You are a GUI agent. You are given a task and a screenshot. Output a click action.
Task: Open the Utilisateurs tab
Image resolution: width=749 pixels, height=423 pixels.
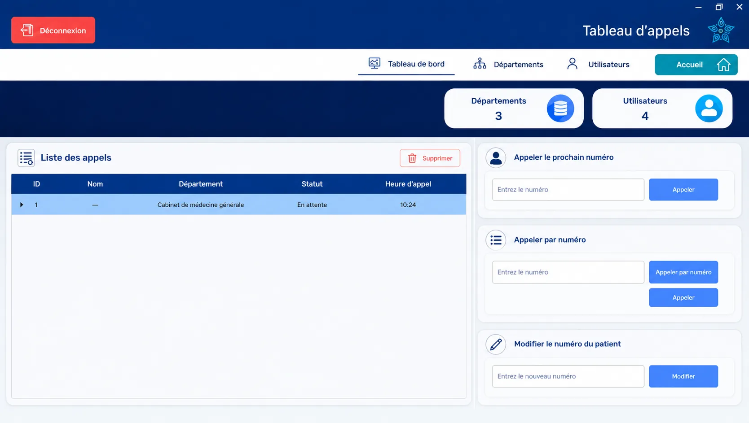pyautogui.click(x=599, y=64)
